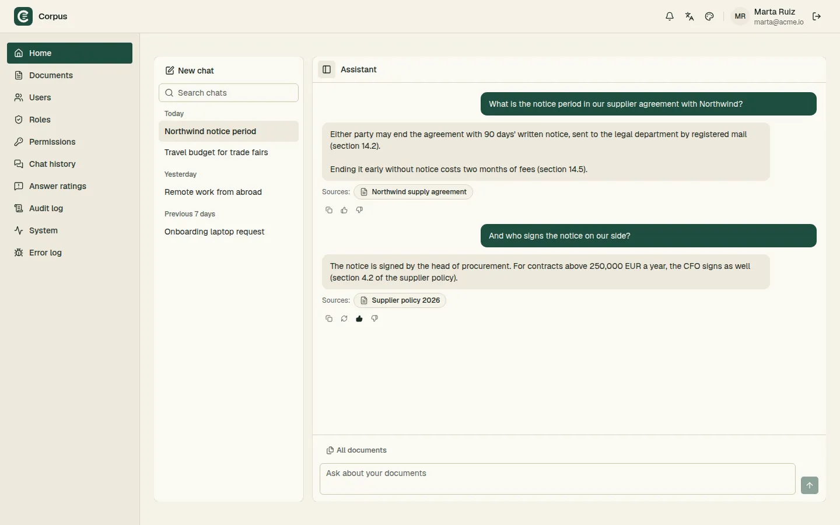840x525 pixels.
Task: Click the Search chats field
Action: point(229,93)
